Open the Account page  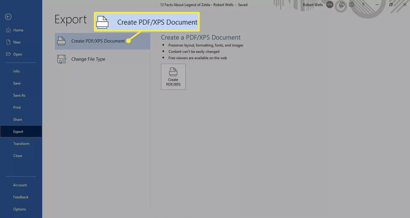pos(21,185)
